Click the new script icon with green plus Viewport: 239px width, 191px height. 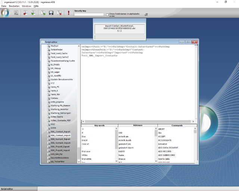pos(43,13)
